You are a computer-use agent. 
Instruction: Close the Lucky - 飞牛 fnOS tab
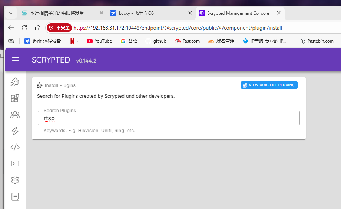pyautogui.click(x=190, y=13)
